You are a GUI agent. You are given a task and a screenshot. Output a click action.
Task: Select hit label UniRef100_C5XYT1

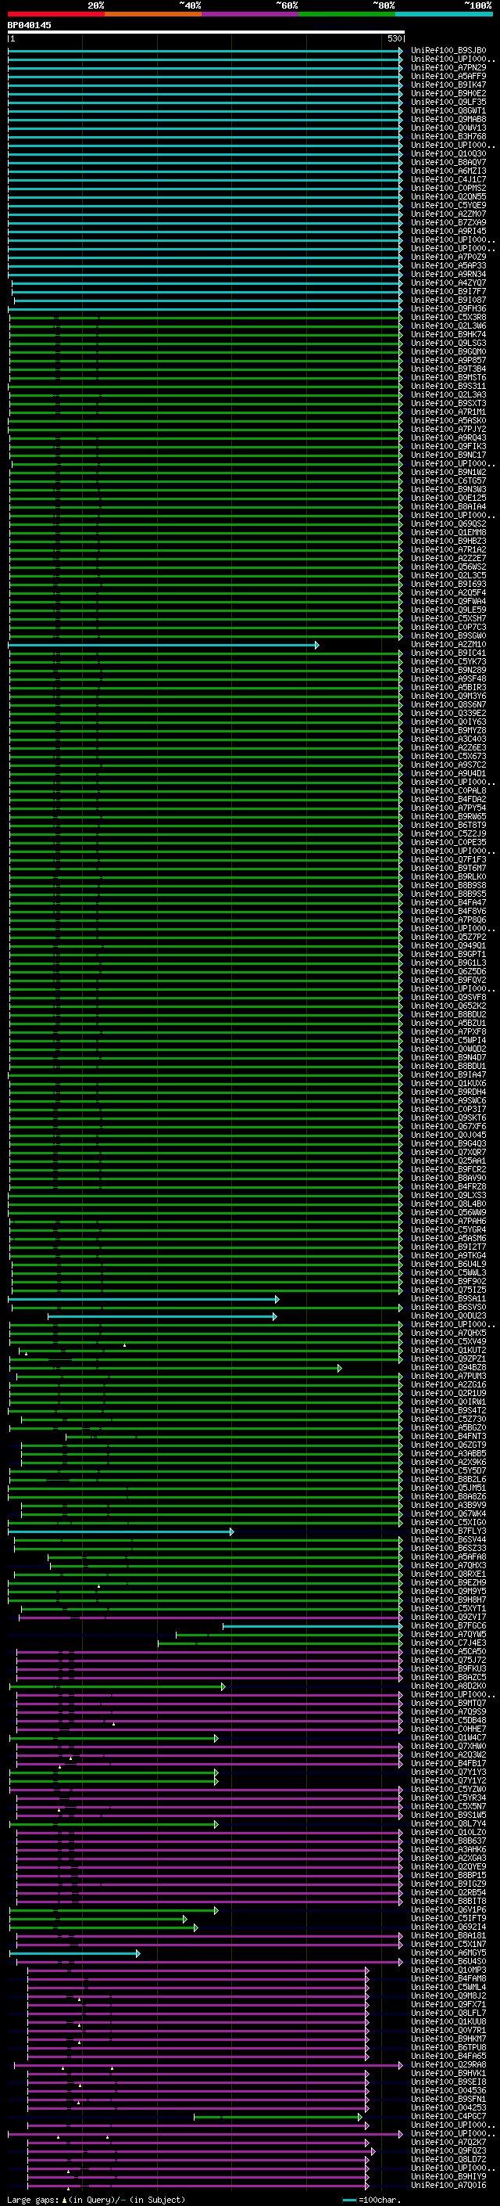(x=448, y=1609)
